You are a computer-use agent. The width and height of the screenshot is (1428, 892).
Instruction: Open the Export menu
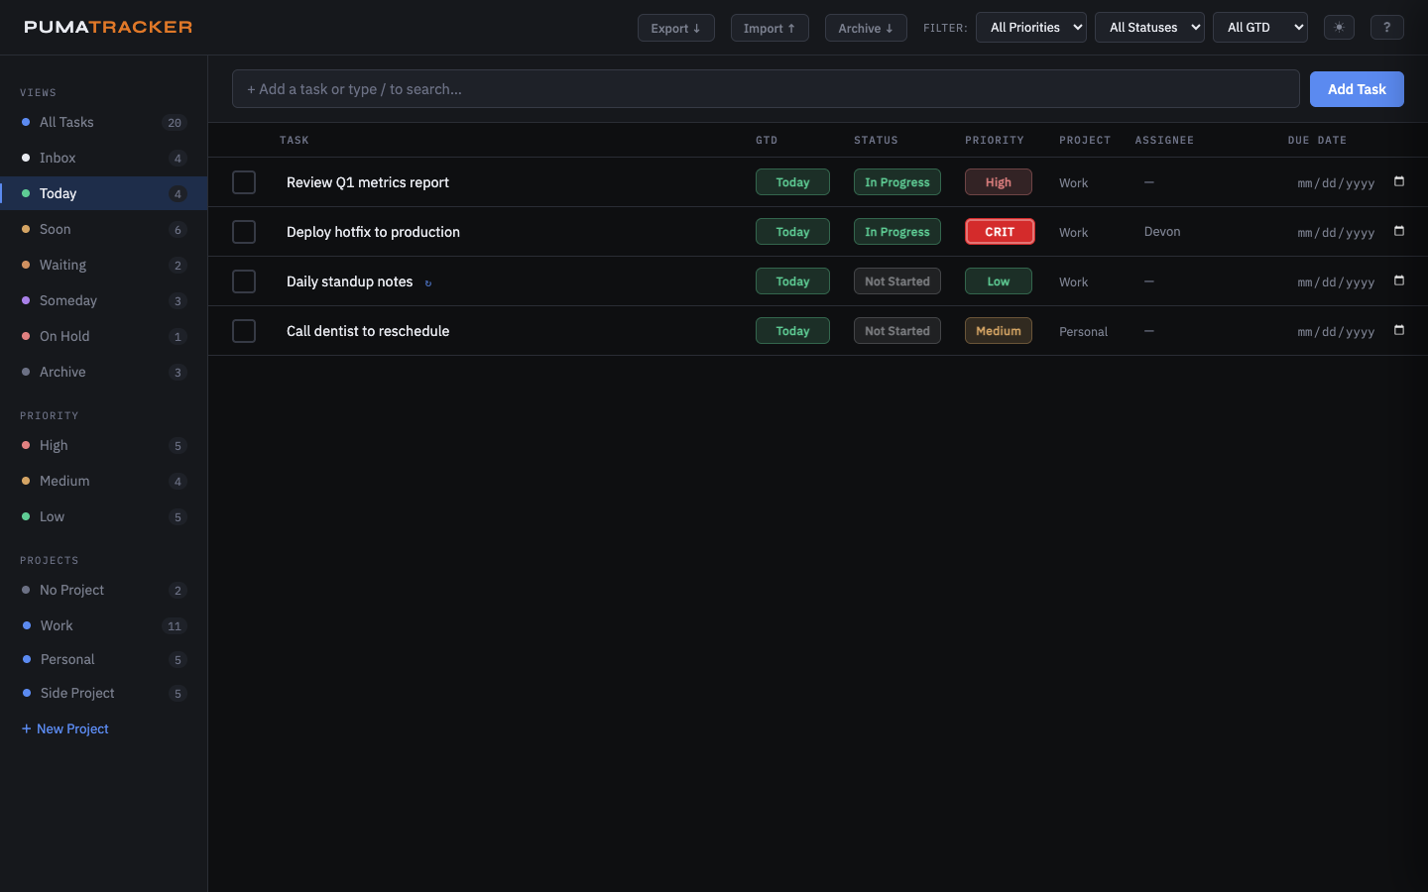676,28
